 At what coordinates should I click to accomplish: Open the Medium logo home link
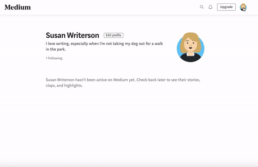(18, 7)
